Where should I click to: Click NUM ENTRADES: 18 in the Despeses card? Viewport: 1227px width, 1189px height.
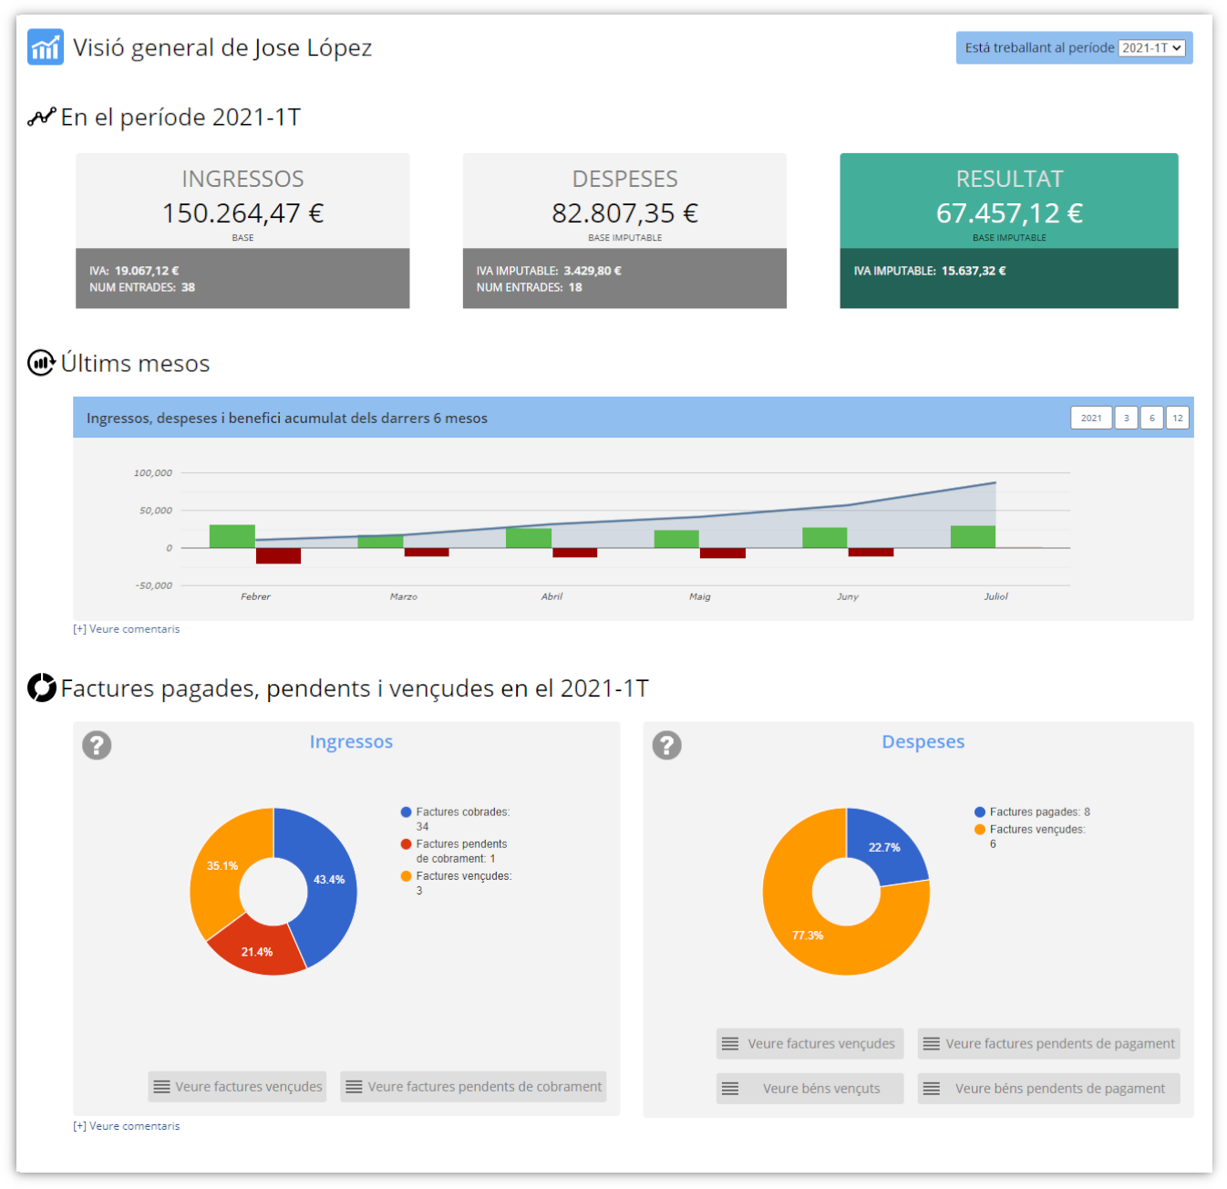coord(530,287)
